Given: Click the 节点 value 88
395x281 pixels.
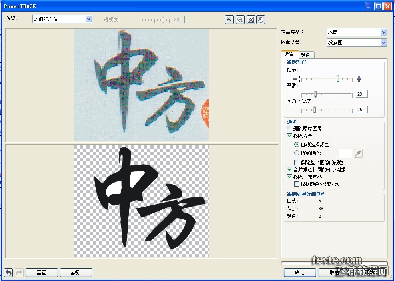Looking at the screenshot, I should tap(321, 209).
